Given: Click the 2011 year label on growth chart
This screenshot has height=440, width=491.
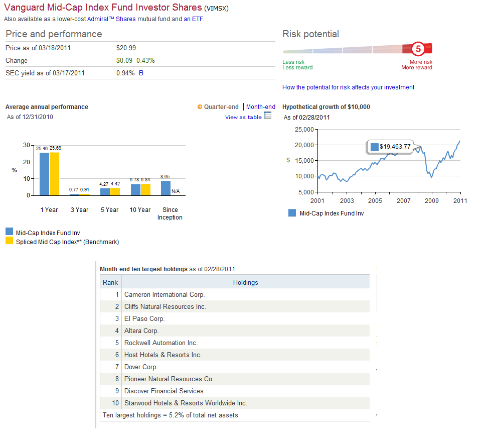Looking at the screenshot, I should coord(460,201).
